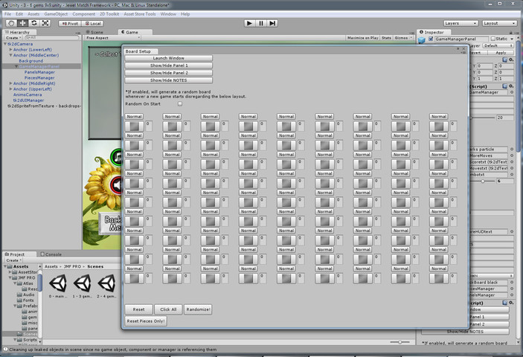Image resolution: width=523 pixels, height=357 pixels.
Task: Open the Create dropdown in Project panel
Action: (x=13, y=260)
